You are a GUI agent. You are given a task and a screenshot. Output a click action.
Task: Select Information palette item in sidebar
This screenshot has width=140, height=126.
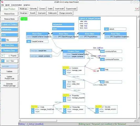point(9,30)
